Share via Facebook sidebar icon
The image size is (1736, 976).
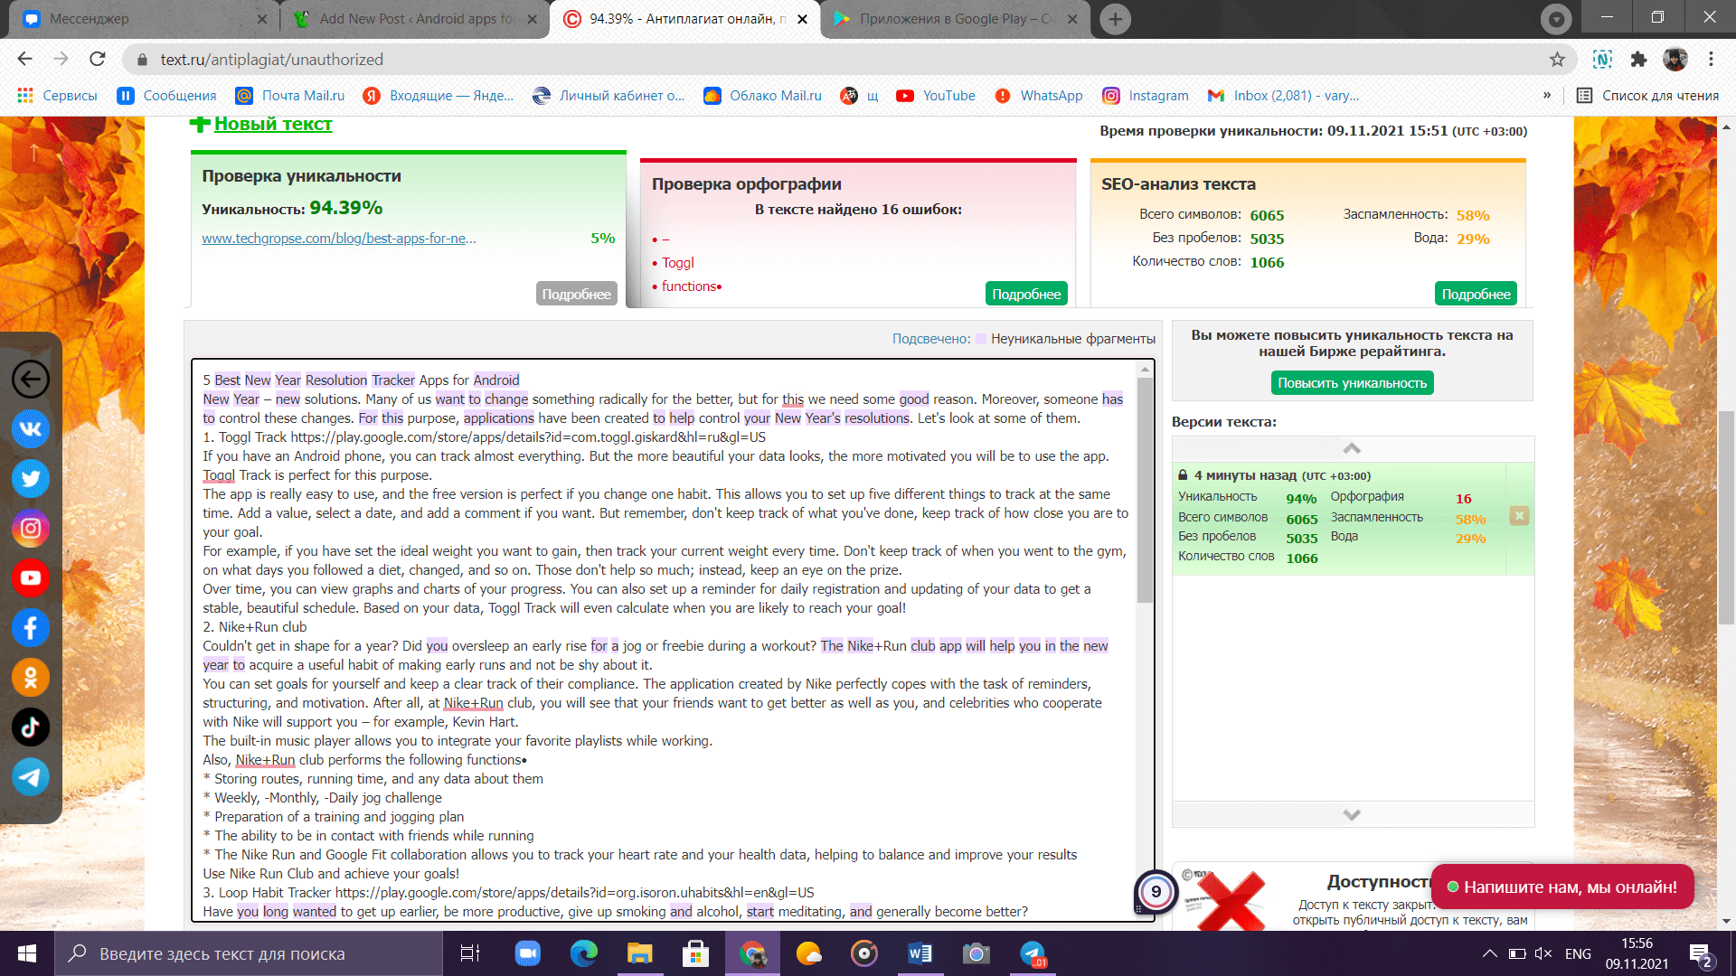(x=31, y=627)
